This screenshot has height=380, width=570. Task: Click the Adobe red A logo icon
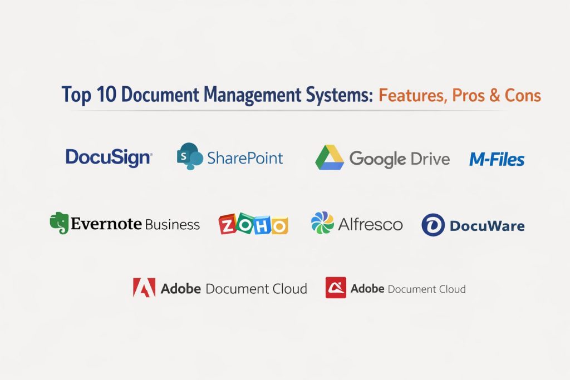pos(144,288)
